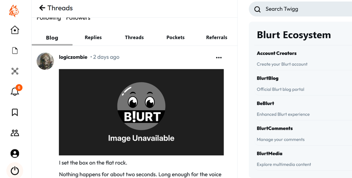Click the back arrow beside Threads

pyautogui.click(x=42, y=8)
